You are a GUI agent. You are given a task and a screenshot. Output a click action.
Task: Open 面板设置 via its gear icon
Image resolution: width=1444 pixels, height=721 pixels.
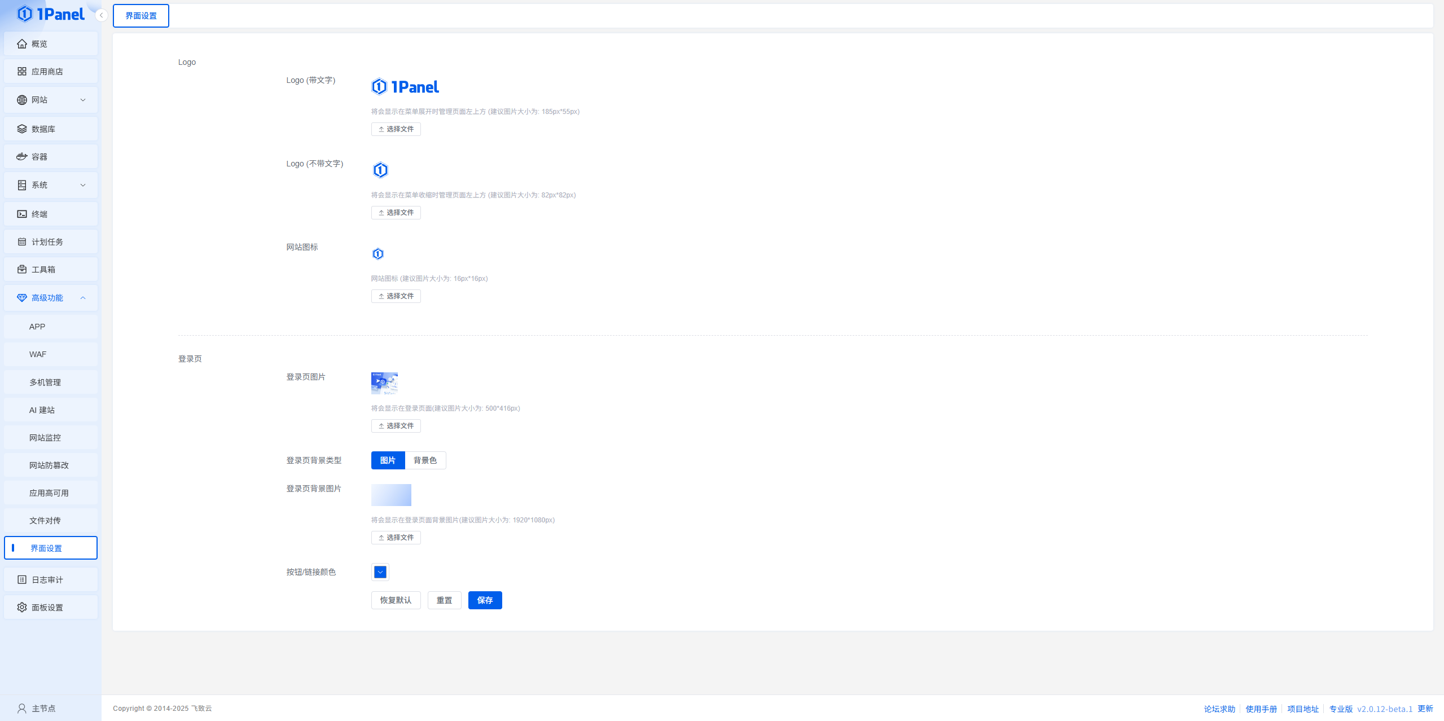click(x=22, y=607)
